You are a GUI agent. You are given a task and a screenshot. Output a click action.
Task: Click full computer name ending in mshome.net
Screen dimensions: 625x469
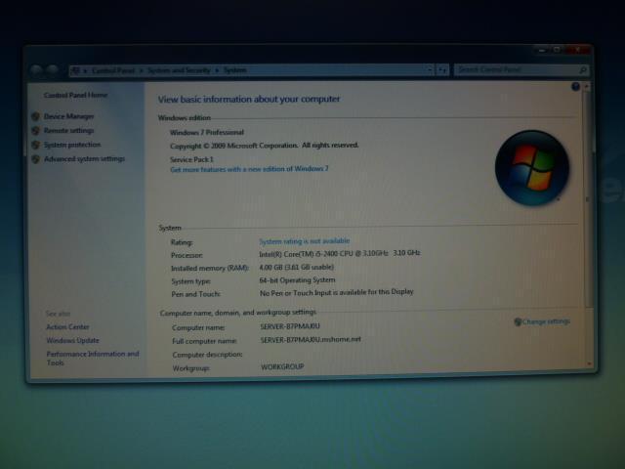tap(311, 339)
